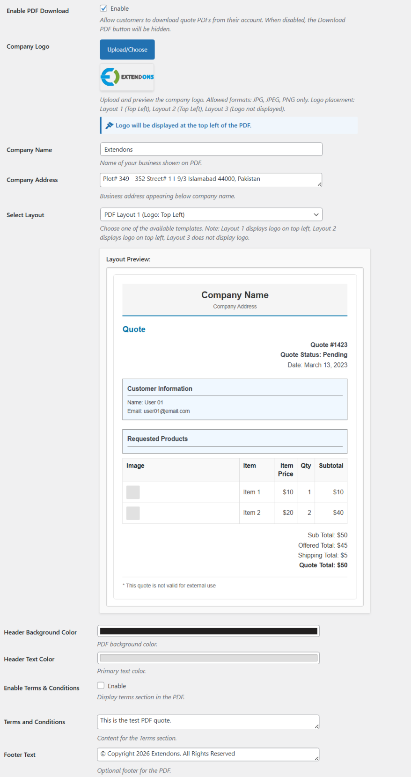This screenshot has height=777, width=411.
Task: Click the 'Item Price' column header
Action: [x=286, y=470]
